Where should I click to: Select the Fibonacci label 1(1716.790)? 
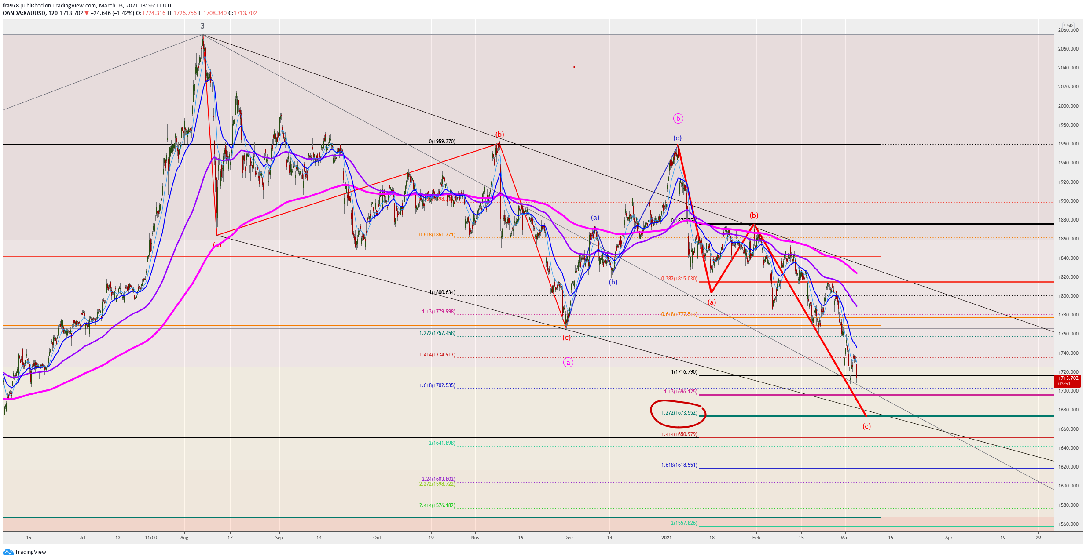click(684, 372)
